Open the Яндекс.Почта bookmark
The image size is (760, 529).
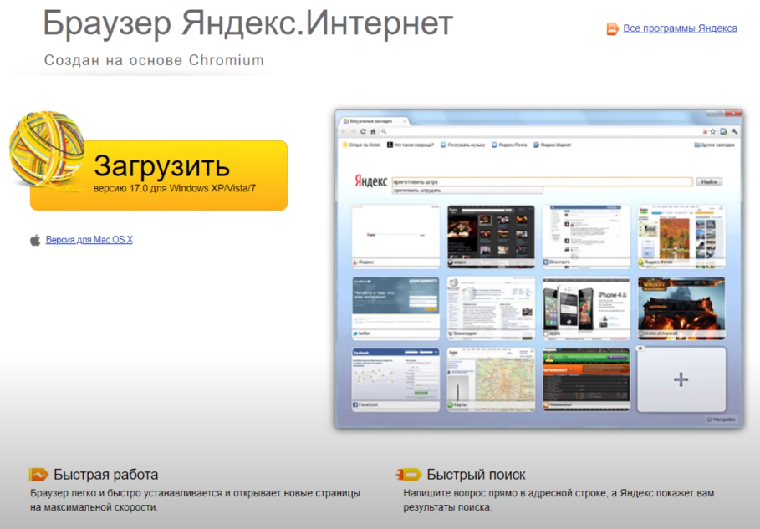509,145
